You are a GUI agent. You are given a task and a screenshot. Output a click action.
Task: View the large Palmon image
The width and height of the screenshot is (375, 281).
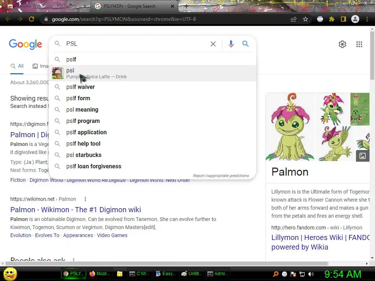point(290,127)
